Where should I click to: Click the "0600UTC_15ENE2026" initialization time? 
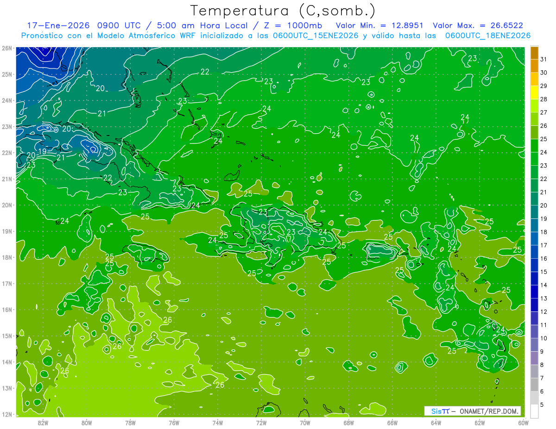click(316, 36)
